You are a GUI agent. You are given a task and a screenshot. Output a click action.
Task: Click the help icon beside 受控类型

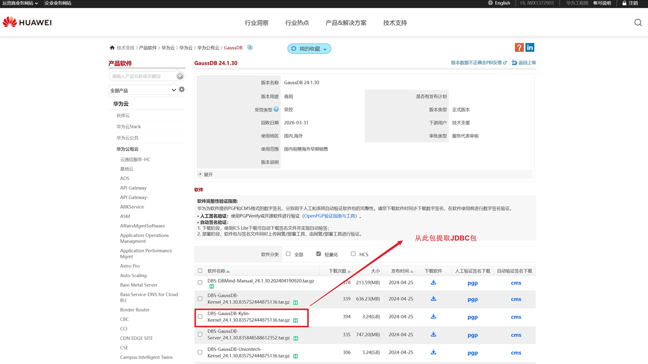pyautogui.click(x=276, y=109)
